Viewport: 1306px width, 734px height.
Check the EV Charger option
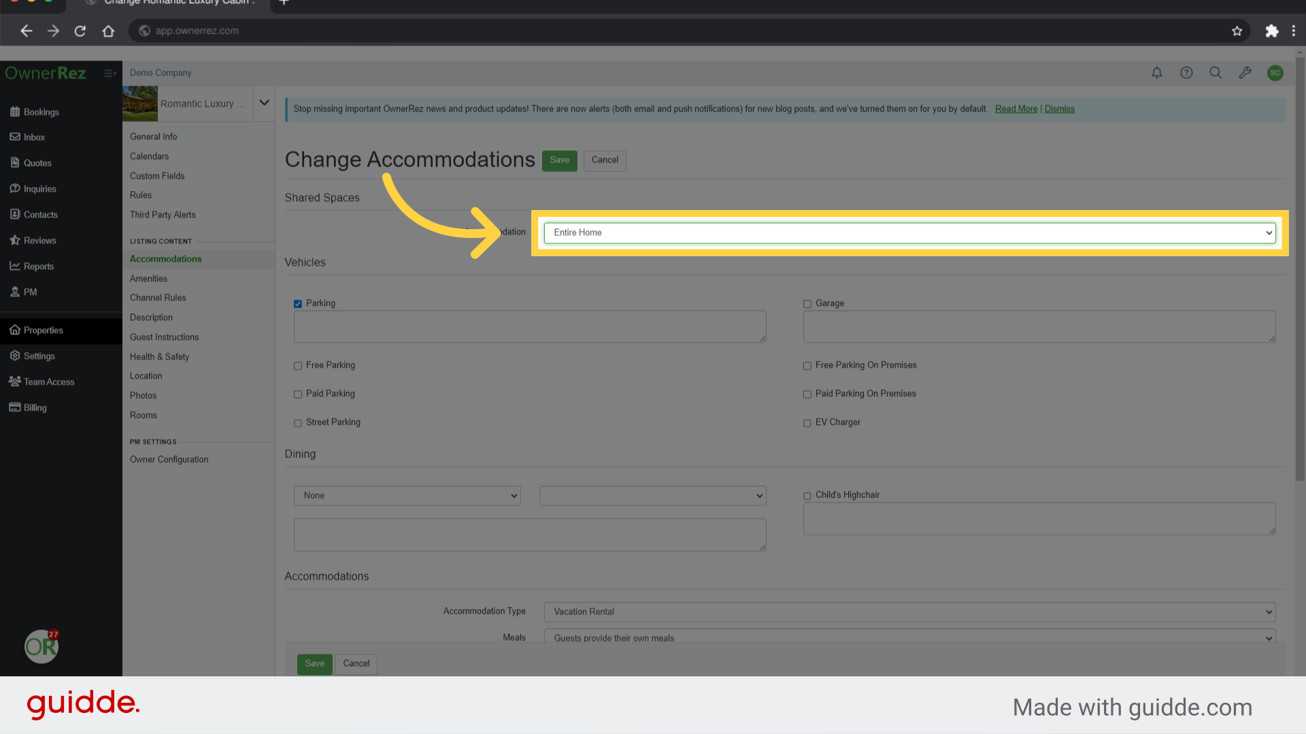pos(807,423)
